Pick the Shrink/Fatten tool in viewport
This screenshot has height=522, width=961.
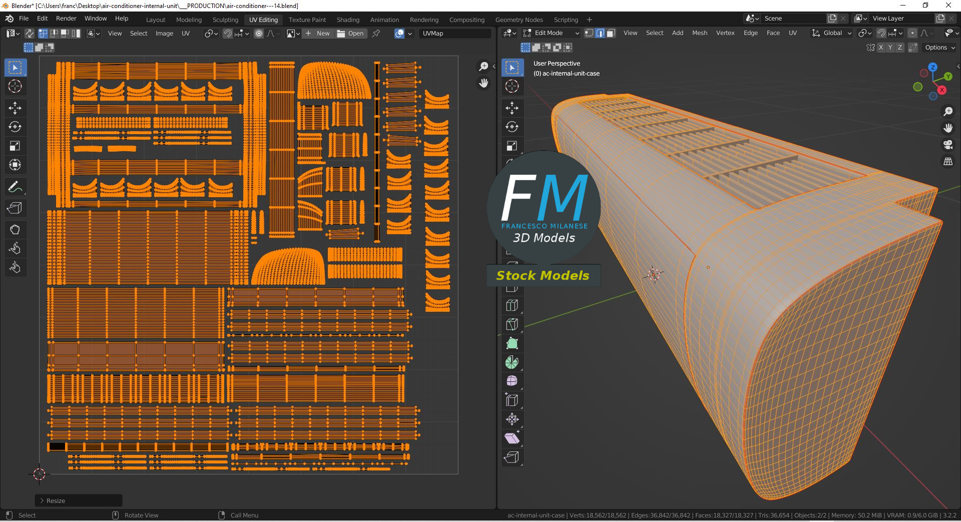tap(512, 419)
